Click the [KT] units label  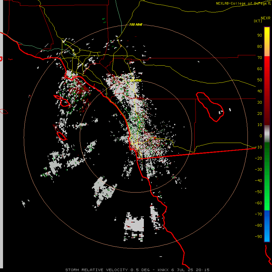click(x=258, y=21)
